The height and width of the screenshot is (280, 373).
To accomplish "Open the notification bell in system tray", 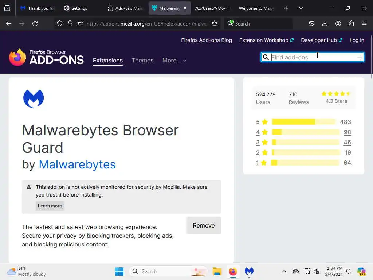I will pyautogui.click(x=348, y=271).
